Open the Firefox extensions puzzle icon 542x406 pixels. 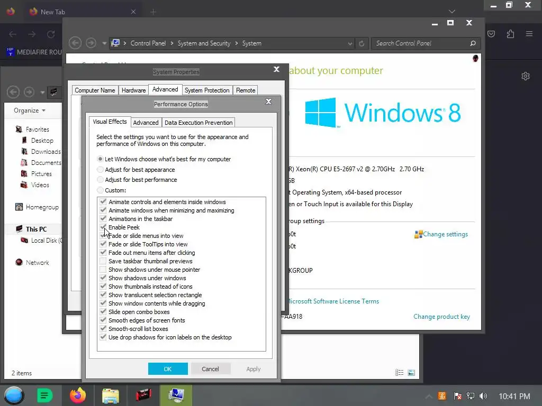(511, 34)
